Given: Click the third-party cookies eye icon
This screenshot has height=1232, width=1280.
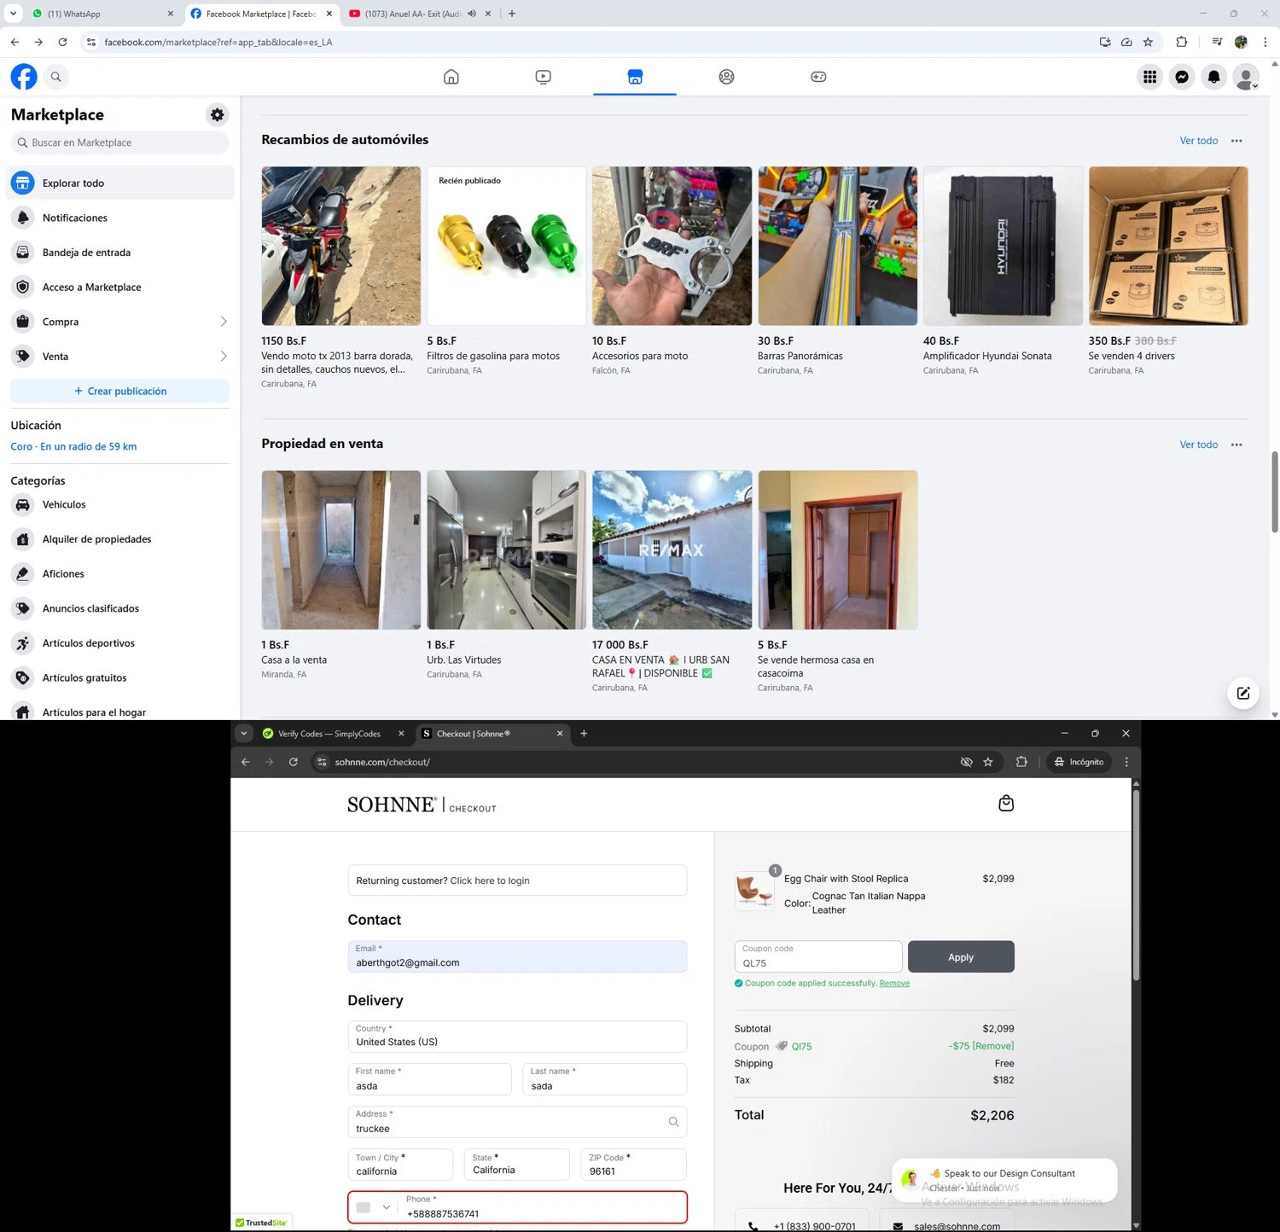Looking at the screenshot, I should pos(966,762).
